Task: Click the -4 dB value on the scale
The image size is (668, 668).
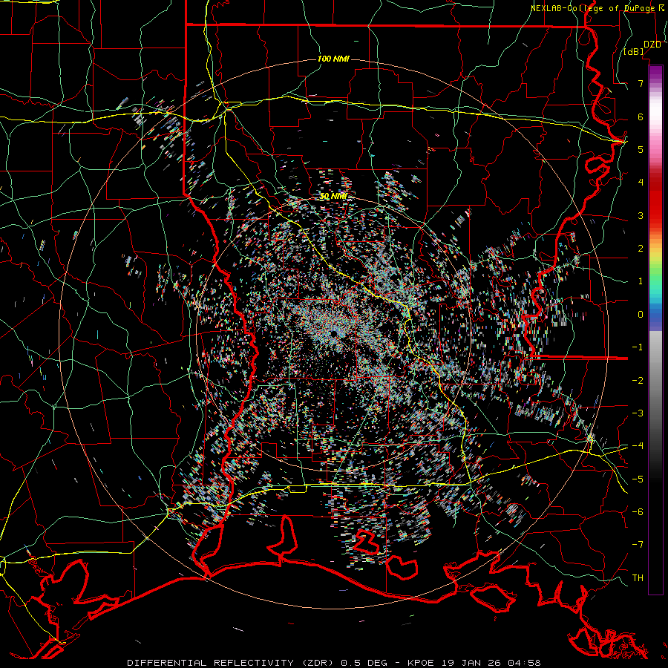Action: pos(638,446)
